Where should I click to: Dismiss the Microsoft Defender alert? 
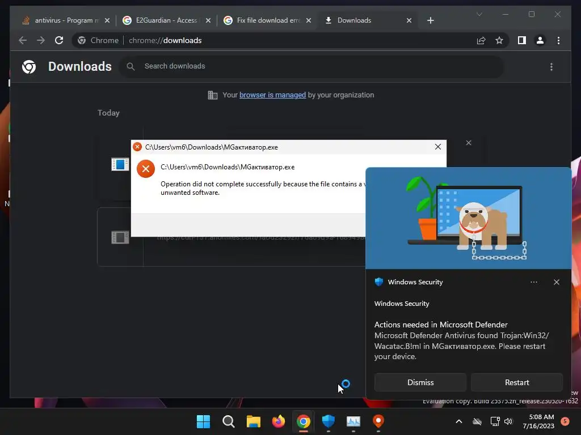(420, 382)
